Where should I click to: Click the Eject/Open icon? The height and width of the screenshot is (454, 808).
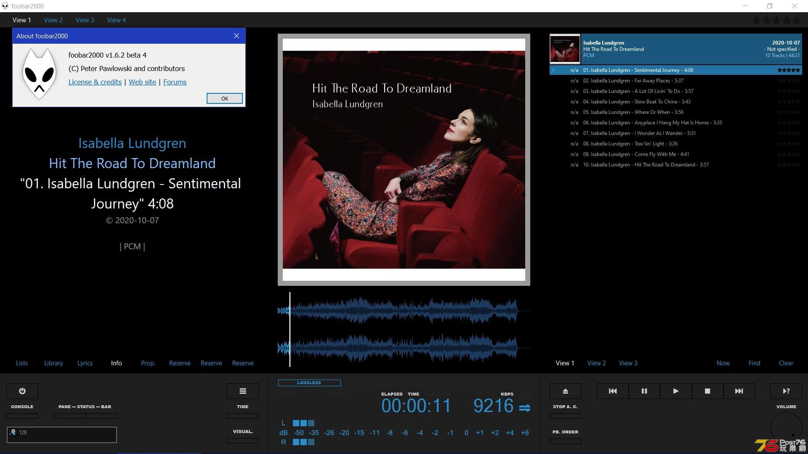pos(566,390)
